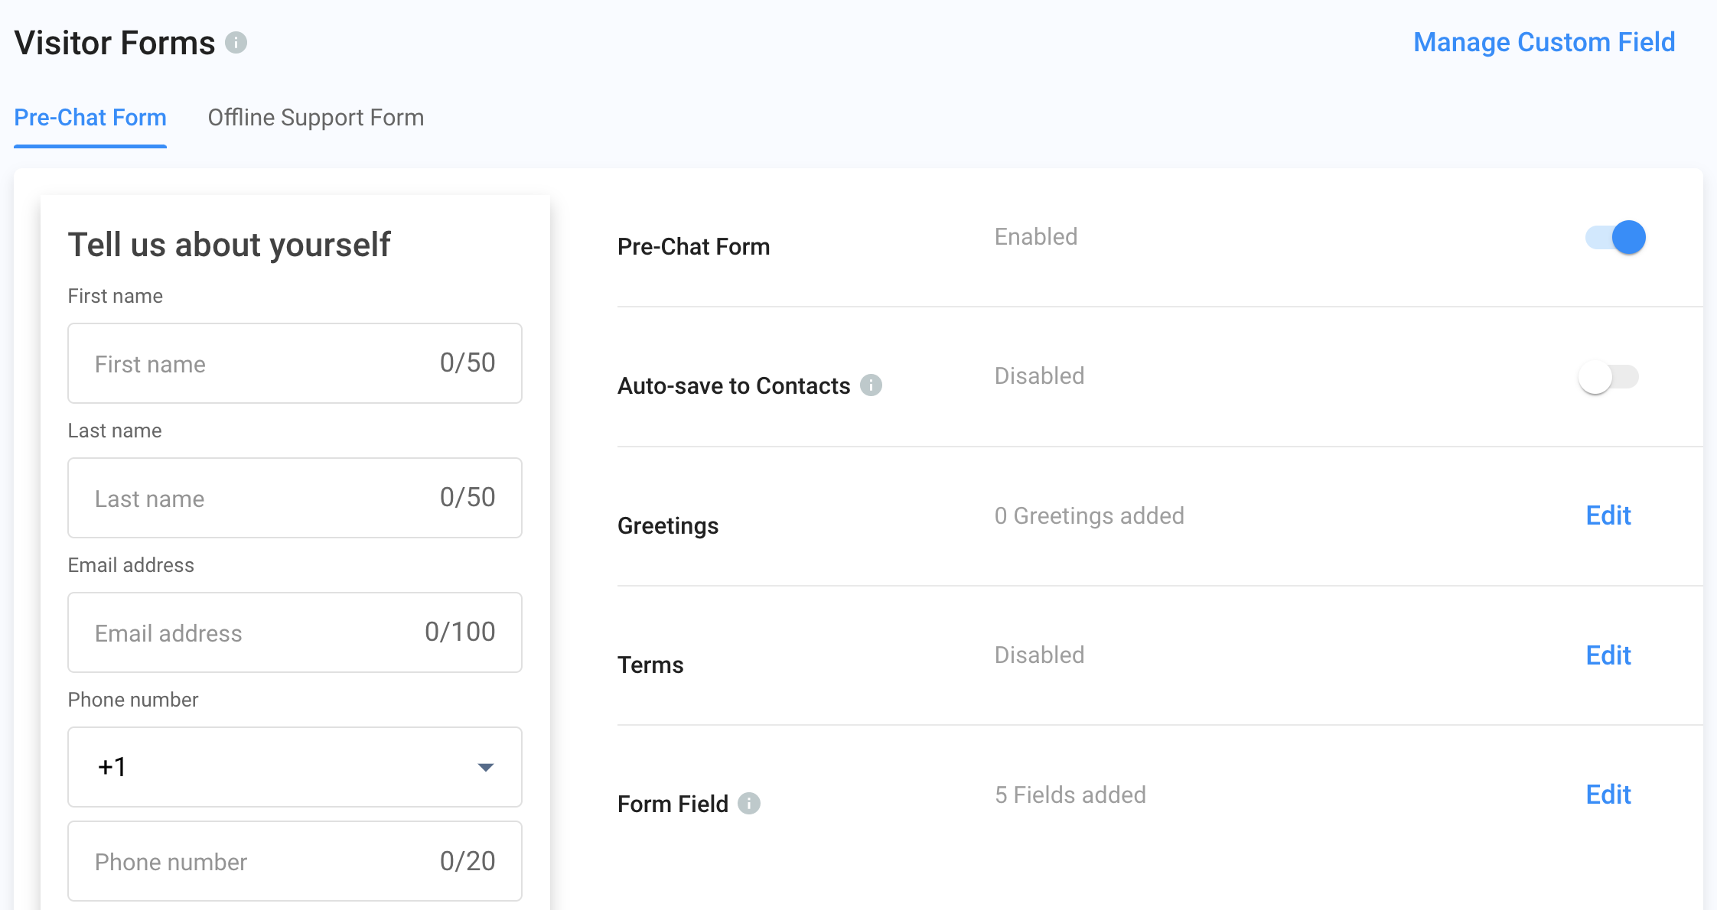Click the Tell us about yourself heading
The image size is (1717, 910).
pyautogui.click(x=229, y=245)
